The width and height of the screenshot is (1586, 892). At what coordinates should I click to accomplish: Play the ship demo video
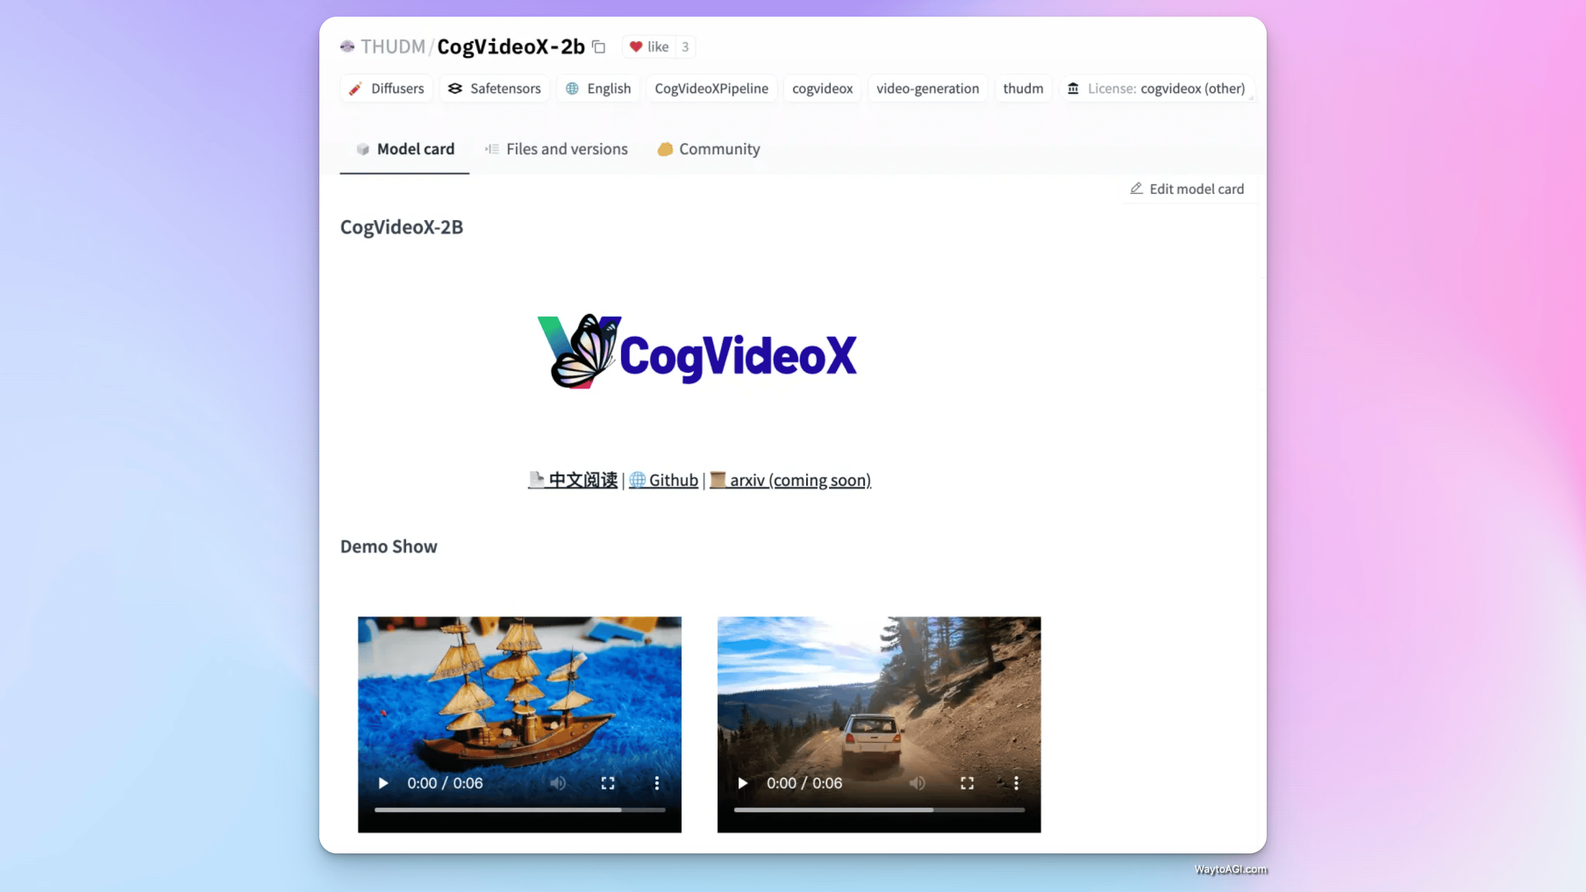point(383,783)
